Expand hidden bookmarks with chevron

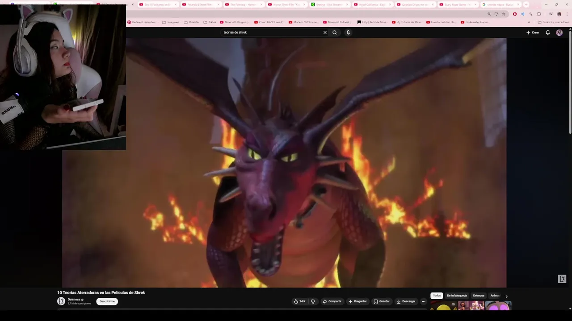[x=529, y=22]
